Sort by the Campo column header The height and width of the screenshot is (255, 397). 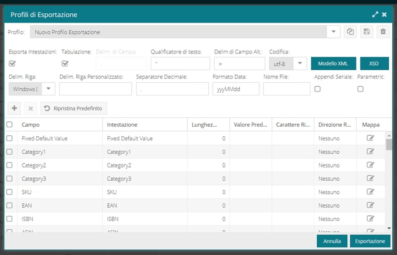click(x=60, y=124)
